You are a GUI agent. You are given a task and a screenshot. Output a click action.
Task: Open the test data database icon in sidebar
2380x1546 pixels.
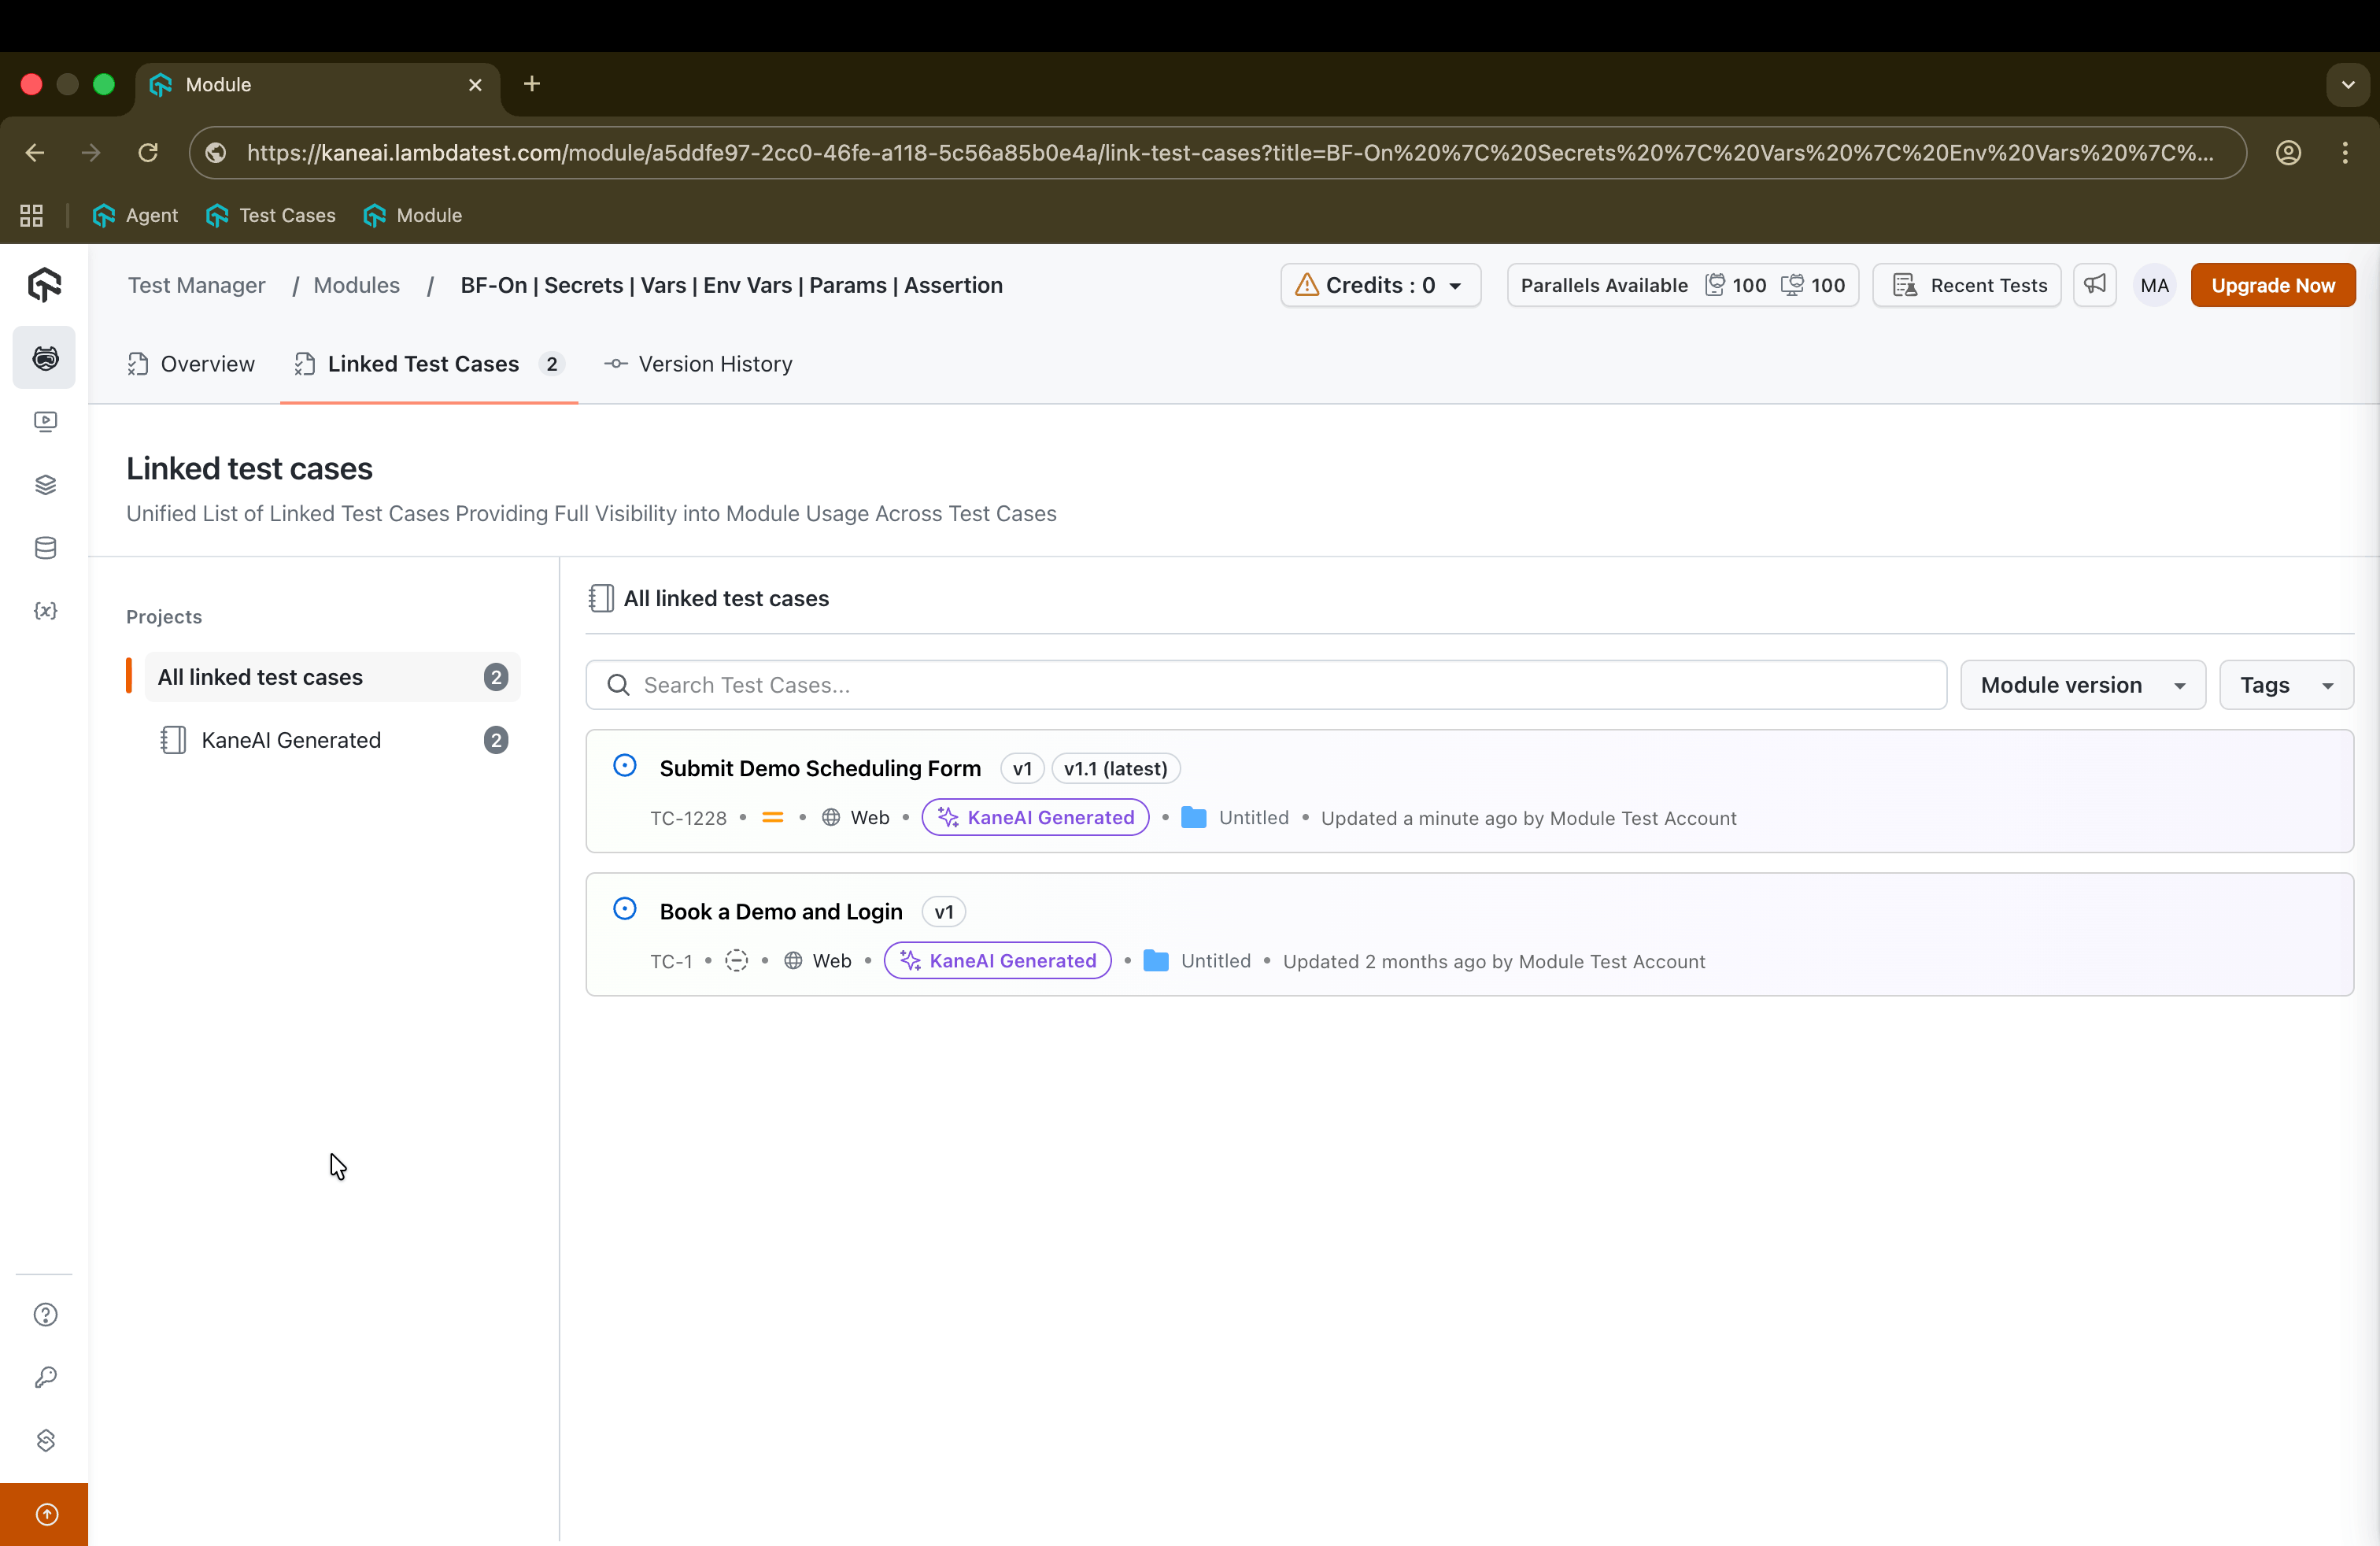pos(44,547)
